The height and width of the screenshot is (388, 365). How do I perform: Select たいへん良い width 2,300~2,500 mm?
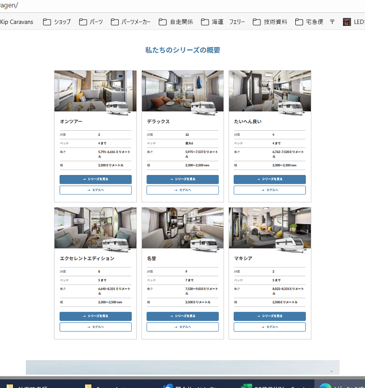(284, 165)
